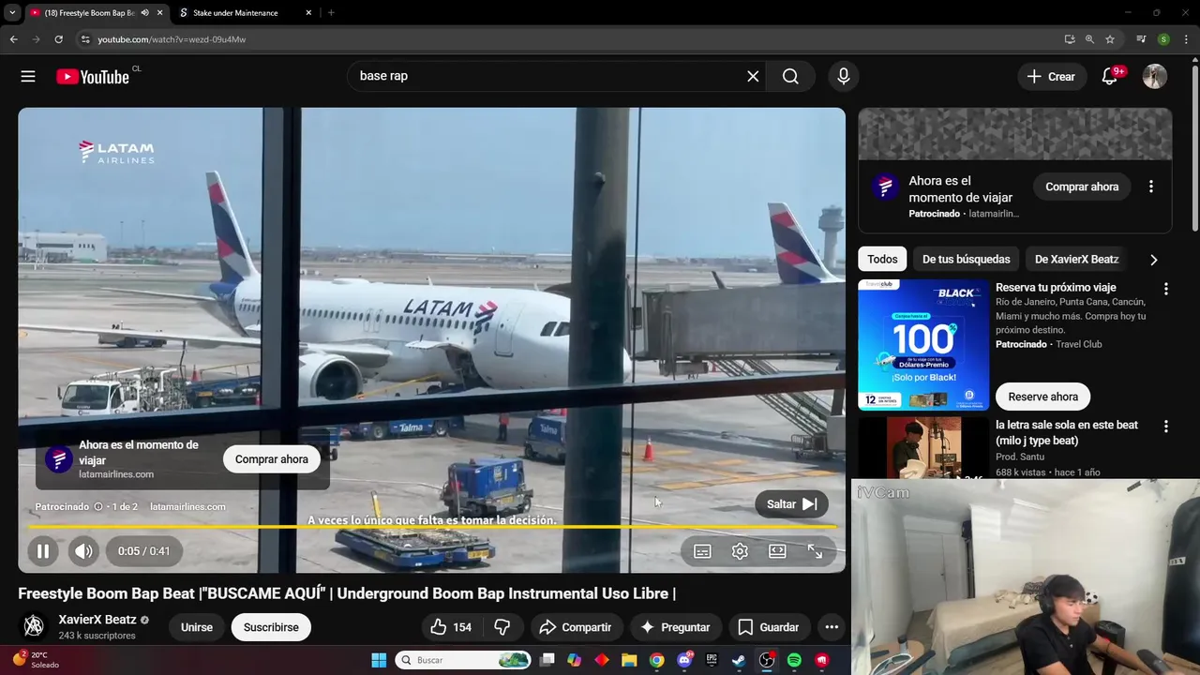Open latamairlines.com link in ad overlay
Image resolution: width=1200 pixels, height=675 pixels.
[x=187, y=507]
